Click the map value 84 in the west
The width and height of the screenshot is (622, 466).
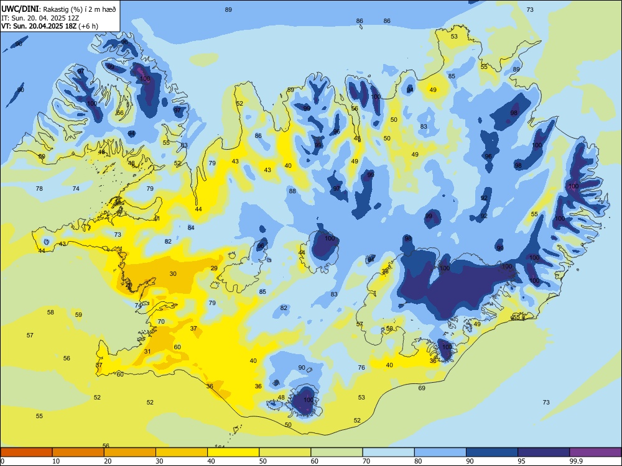tap(191, 227)
